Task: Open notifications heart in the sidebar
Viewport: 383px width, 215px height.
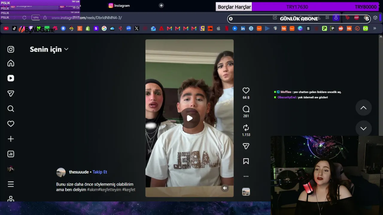Action: tap(11, 124)
